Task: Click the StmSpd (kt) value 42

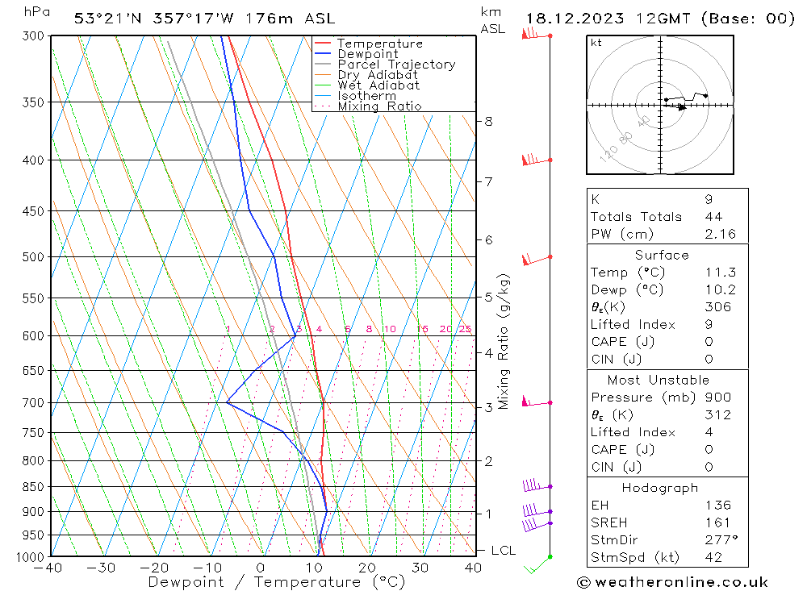Action: click(713, 558)
